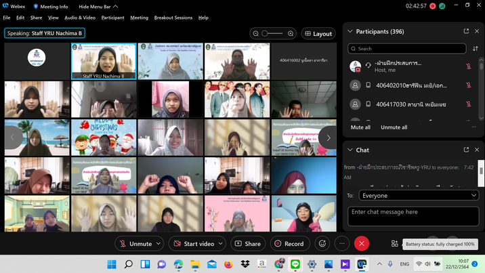
Task: Click the red leave meeting button
Action: coord(362,243)
